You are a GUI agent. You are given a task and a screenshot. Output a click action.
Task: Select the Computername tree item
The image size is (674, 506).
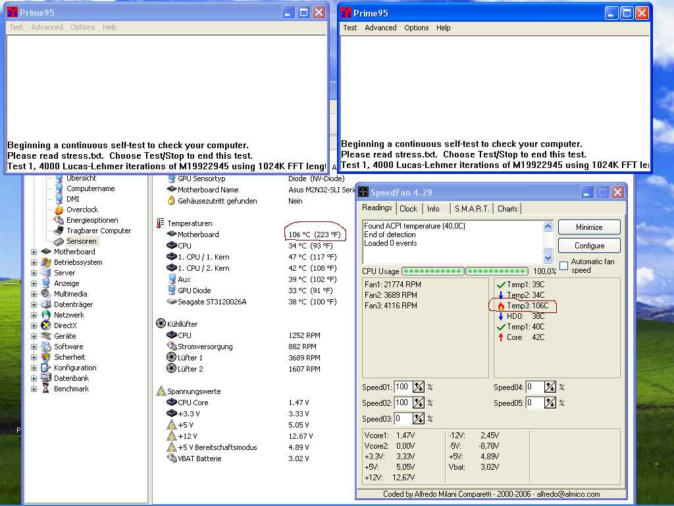90,188
